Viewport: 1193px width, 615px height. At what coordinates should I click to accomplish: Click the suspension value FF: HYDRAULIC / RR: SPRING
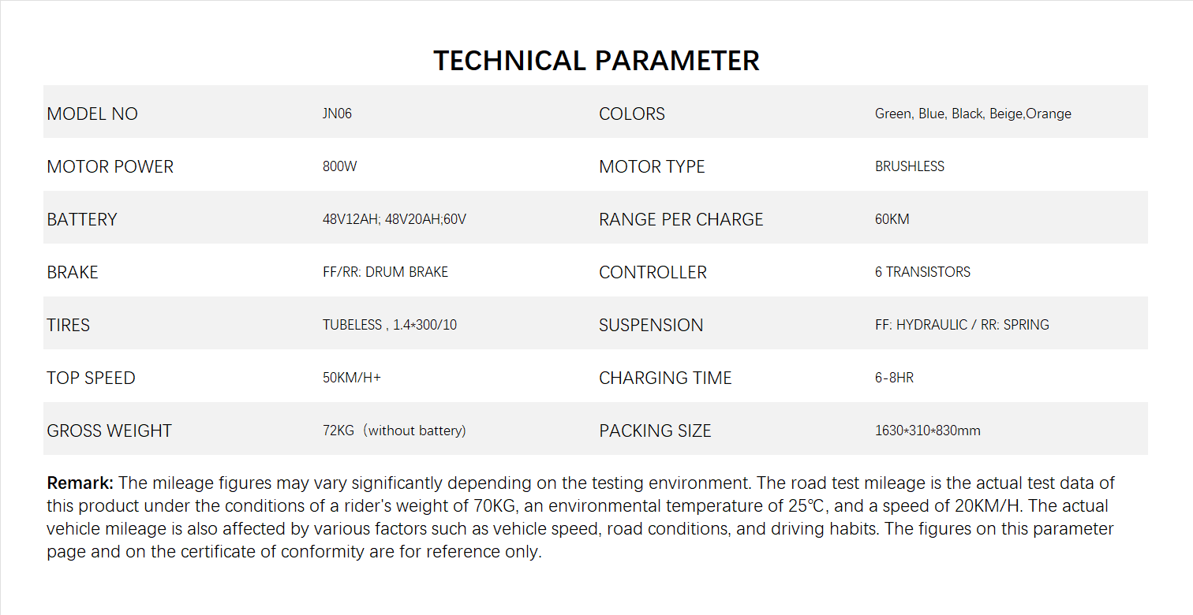(962, 325)
